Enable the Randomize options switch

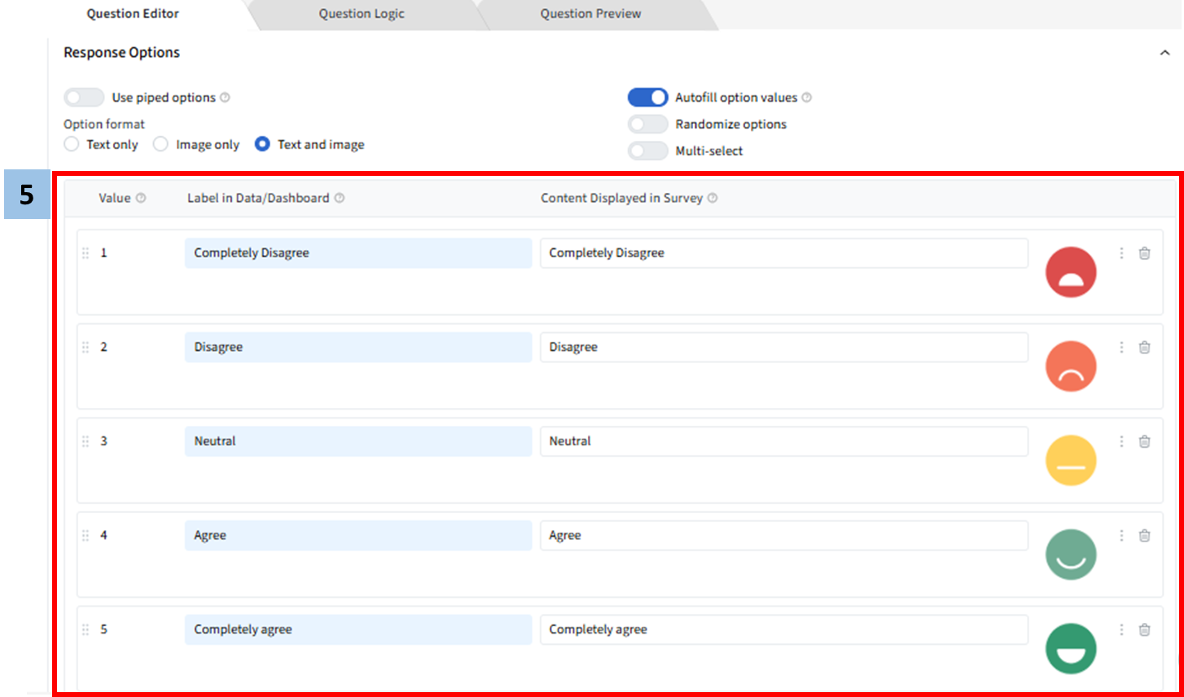(x=647, y=125)
